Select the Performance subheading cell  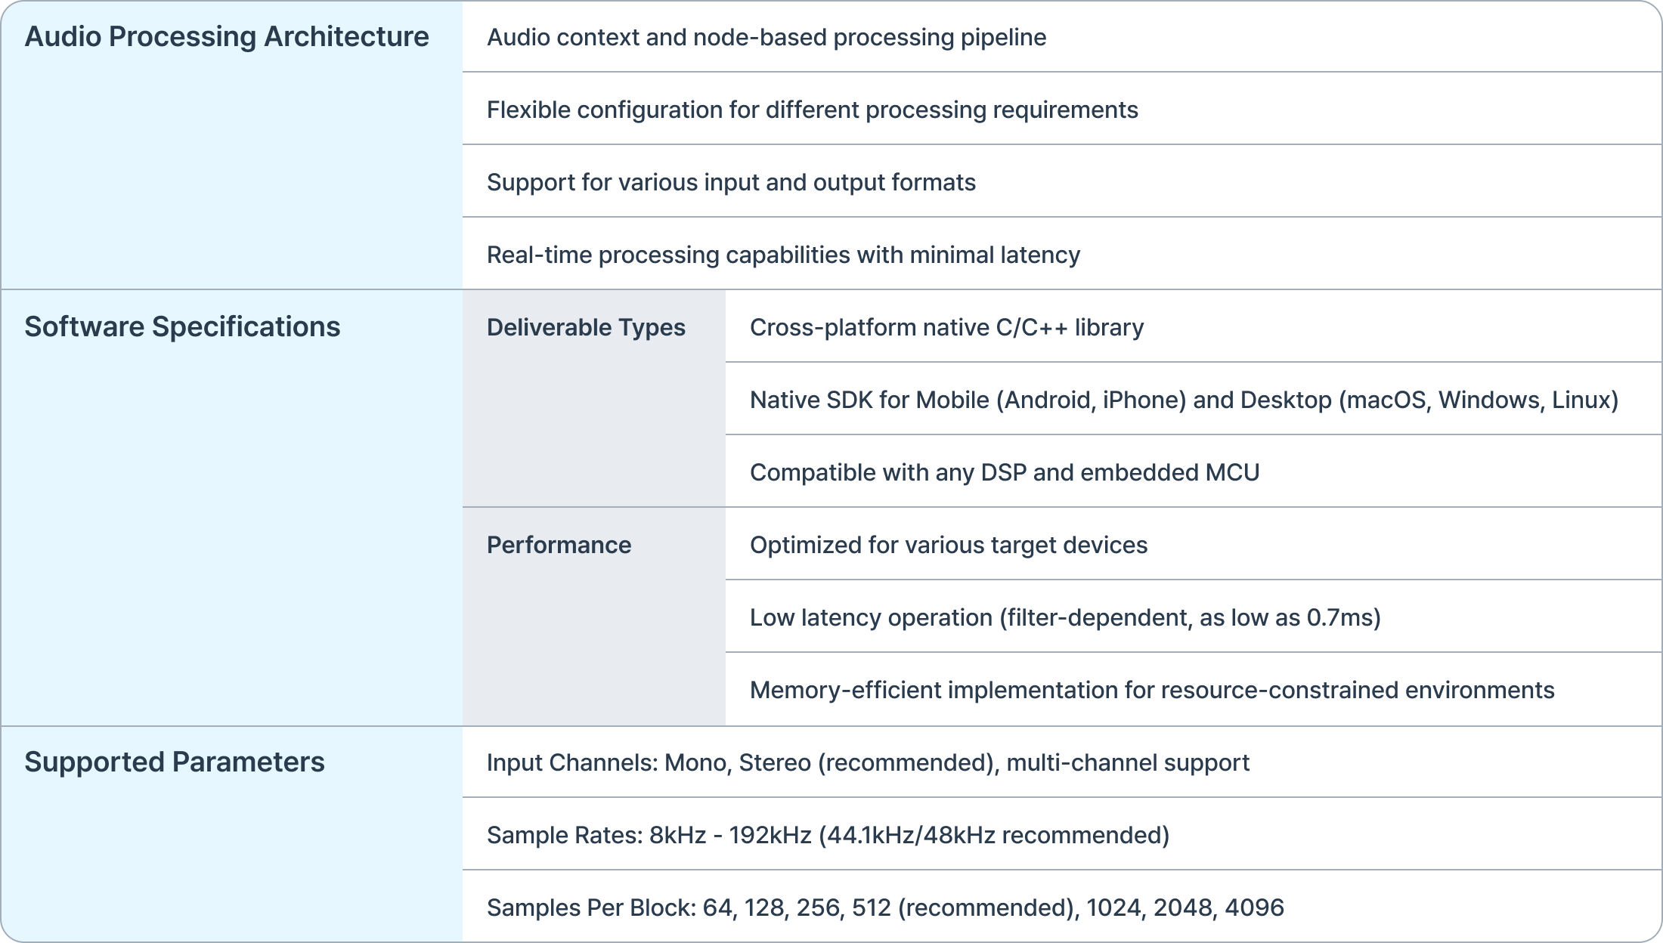click(x=559, y=545)
